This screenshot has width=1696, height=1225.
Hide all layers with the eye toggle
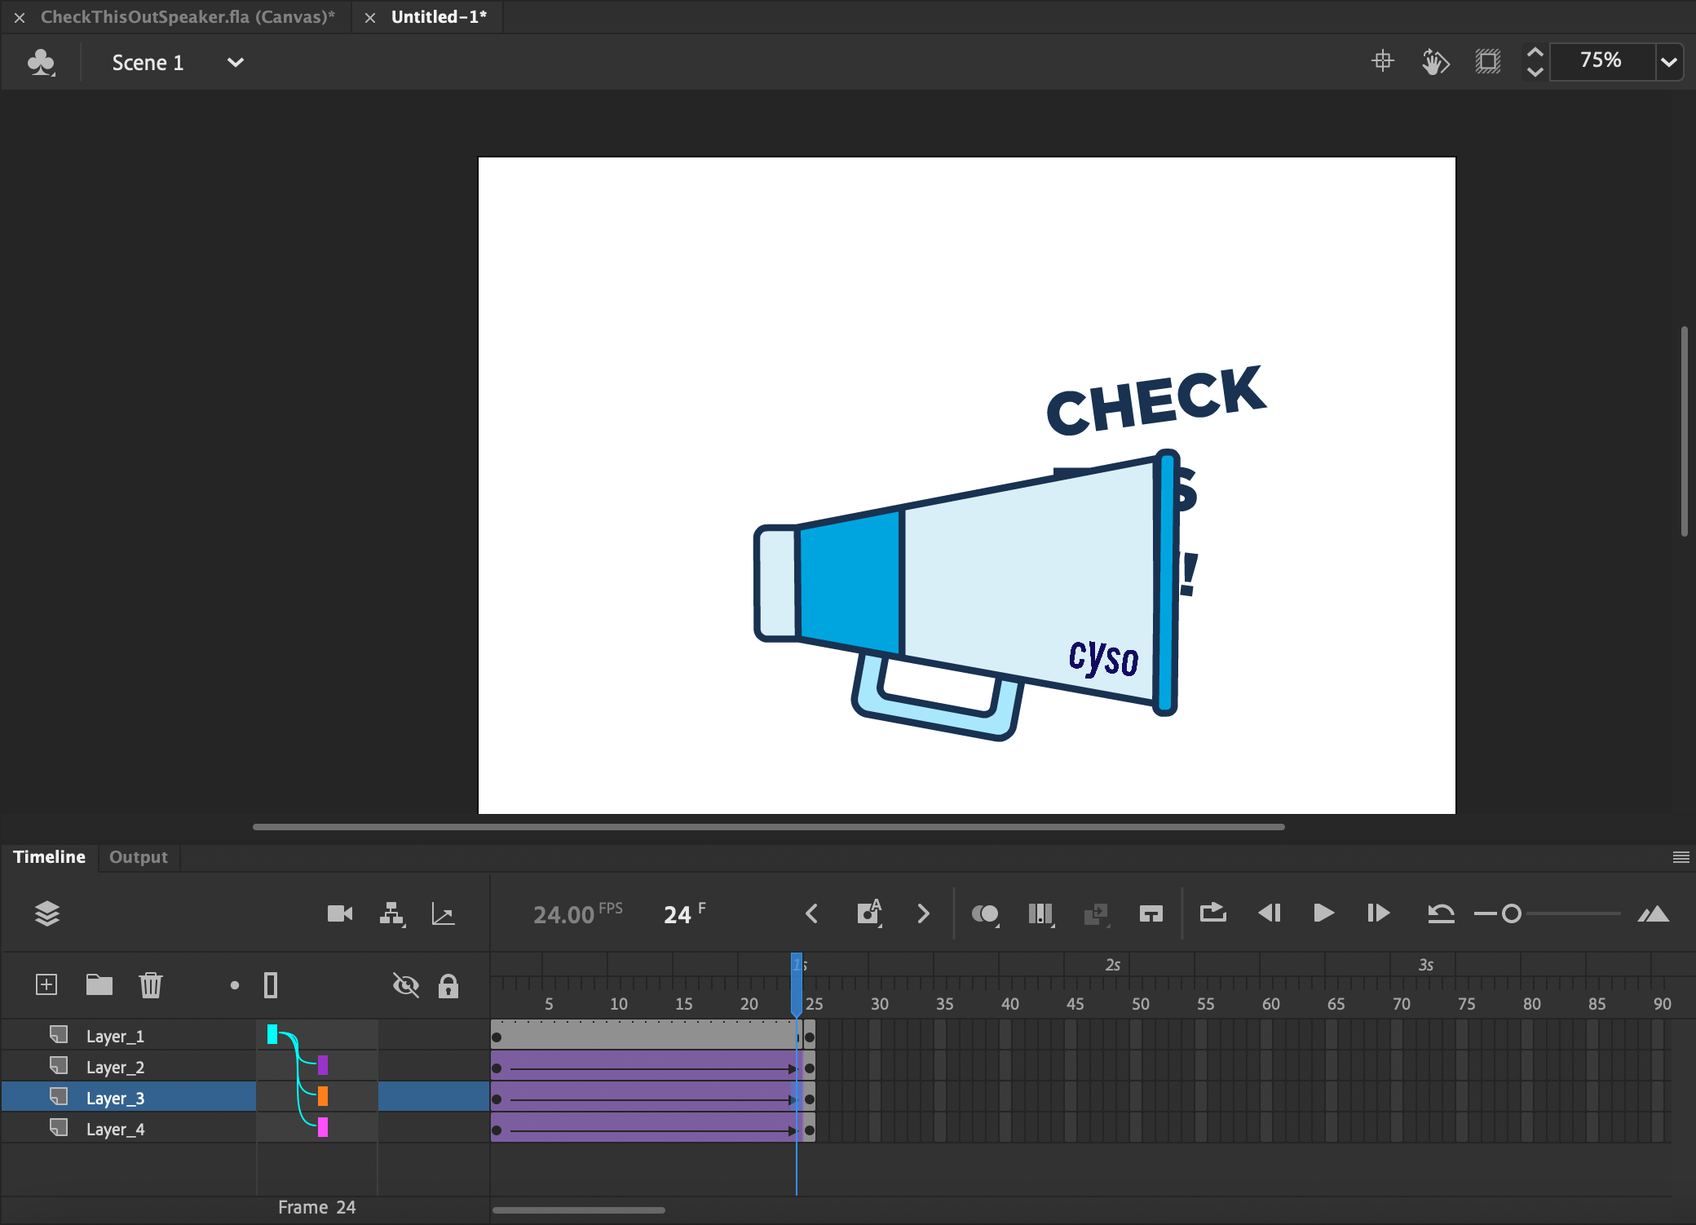[405, 986]
